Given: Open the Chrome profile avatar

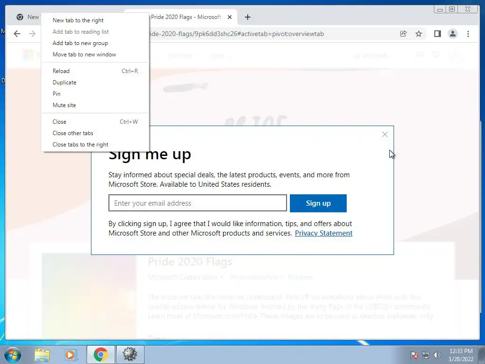Looking at the screenshot, I should [x=452, y=34].
